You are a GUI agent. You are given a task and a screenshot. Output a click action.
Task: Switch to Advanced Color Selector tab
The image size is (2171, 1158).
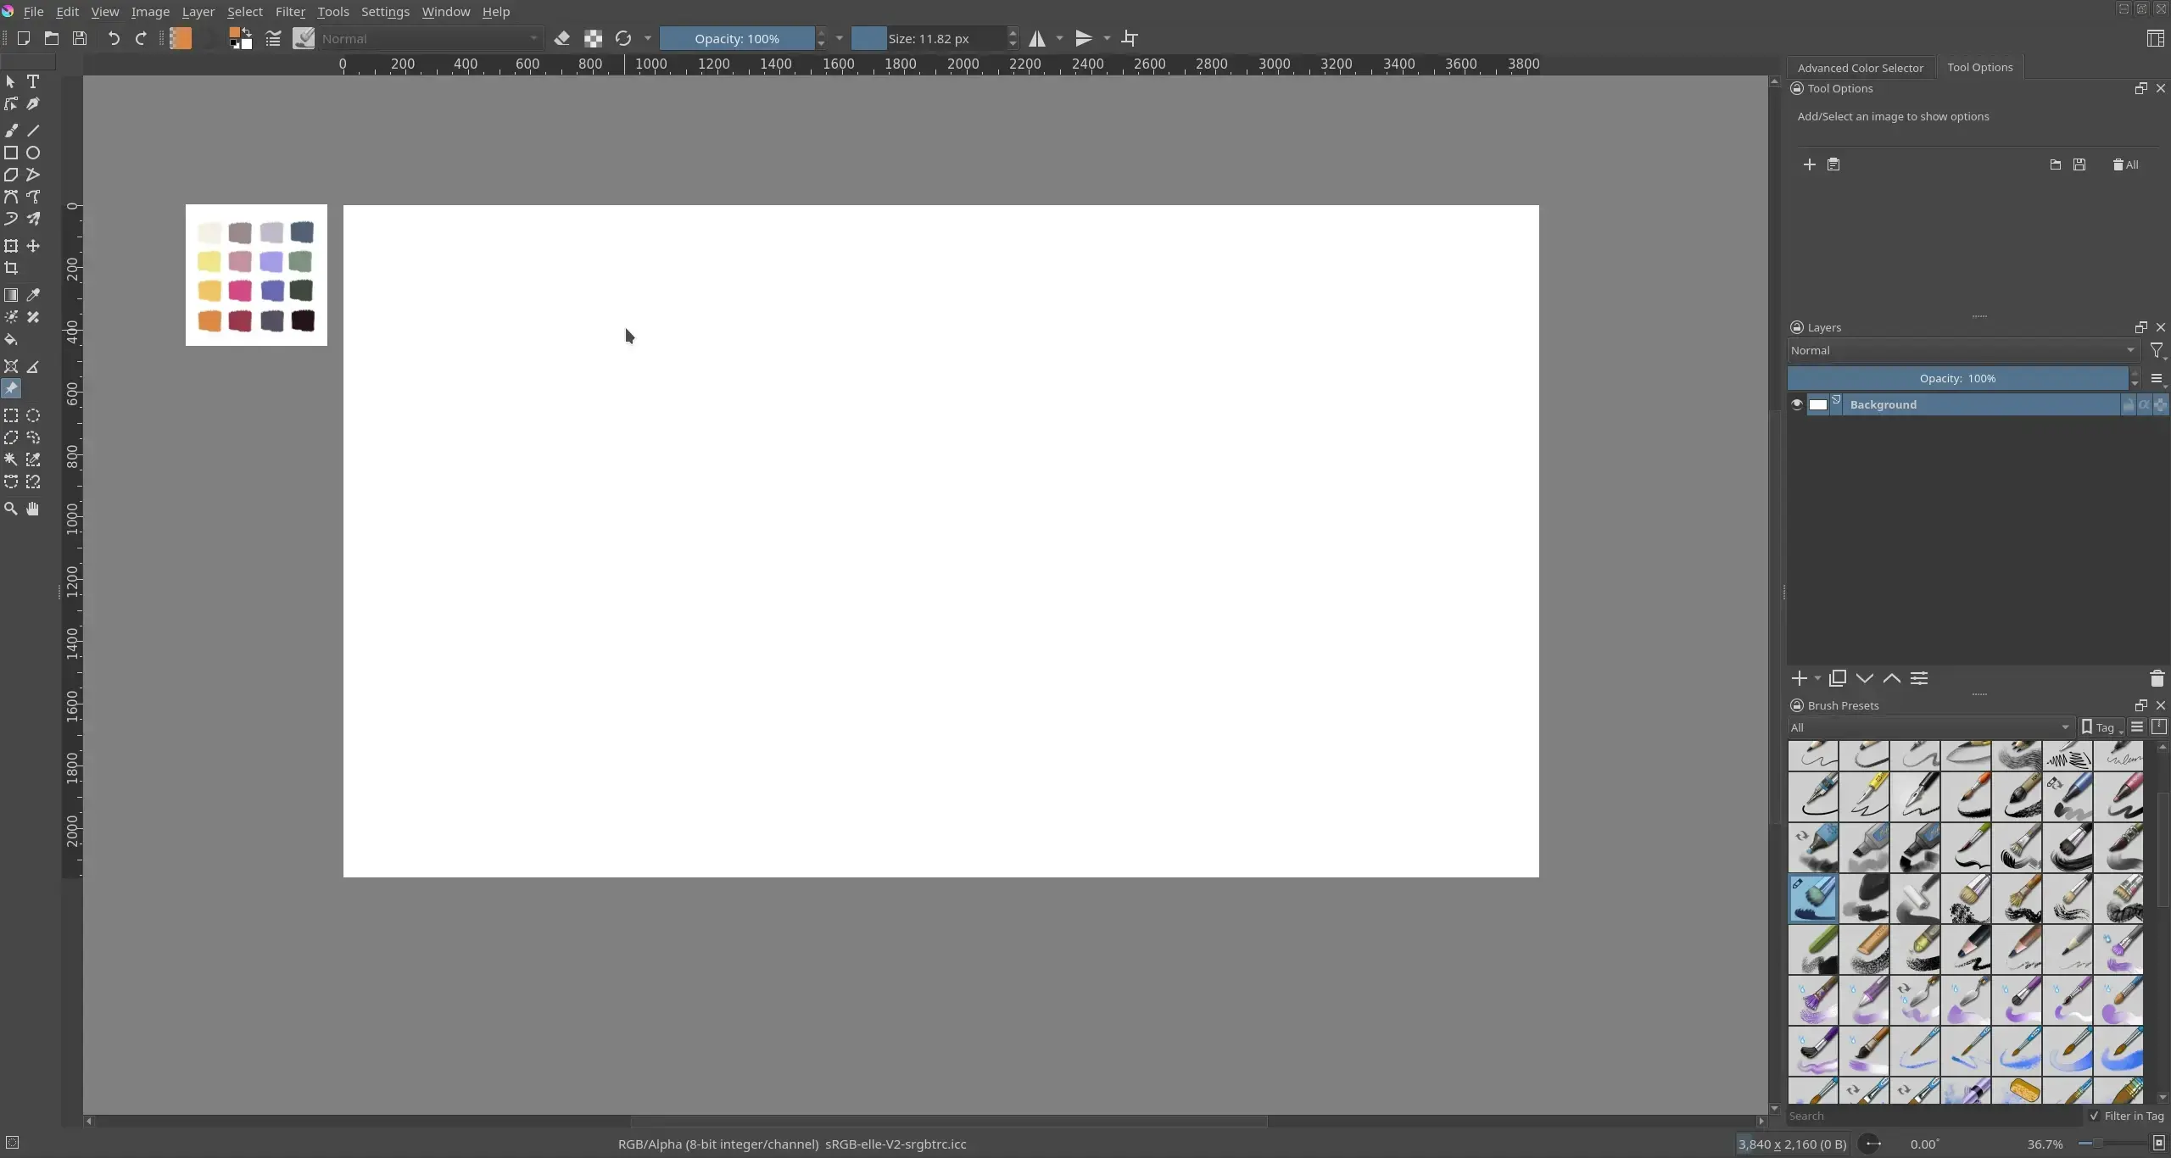(1860, 68)
